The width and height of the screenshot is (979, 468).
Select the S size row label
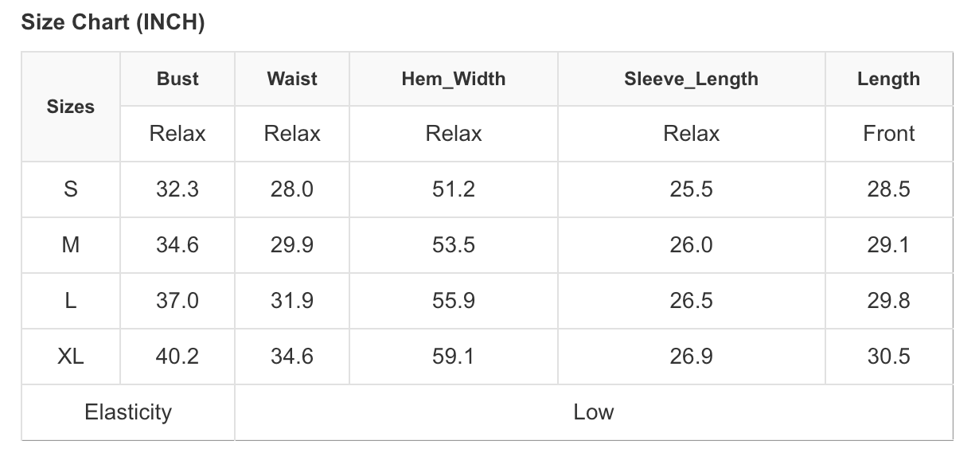(x=71, y=189)
